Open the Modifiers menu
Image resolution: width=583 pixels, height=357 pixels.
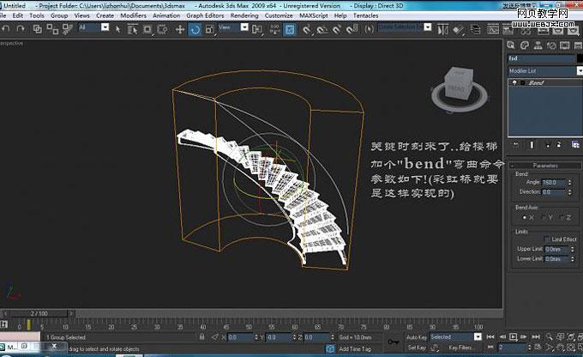133,15
